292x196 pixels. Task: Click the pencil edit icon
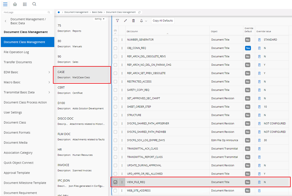pos(125,21)
